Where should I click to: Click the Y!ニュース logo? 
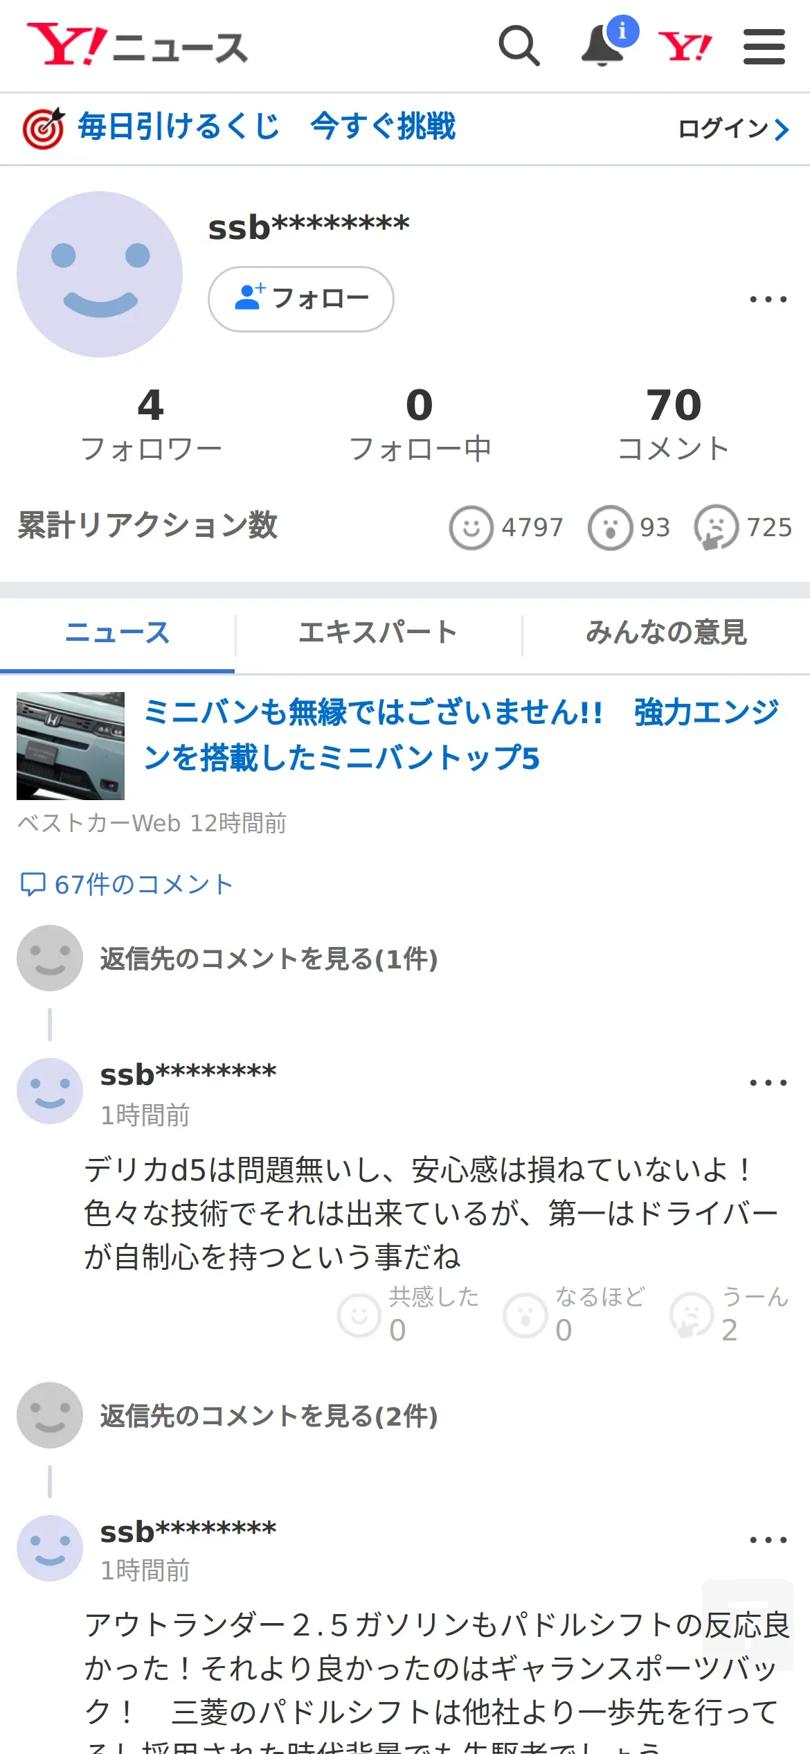[136, 44]
